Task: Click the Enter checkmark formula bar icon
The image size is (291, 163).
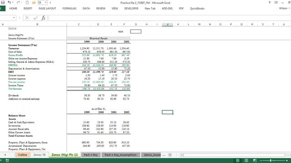Action: pyautogui.click(x=35, y=18)
